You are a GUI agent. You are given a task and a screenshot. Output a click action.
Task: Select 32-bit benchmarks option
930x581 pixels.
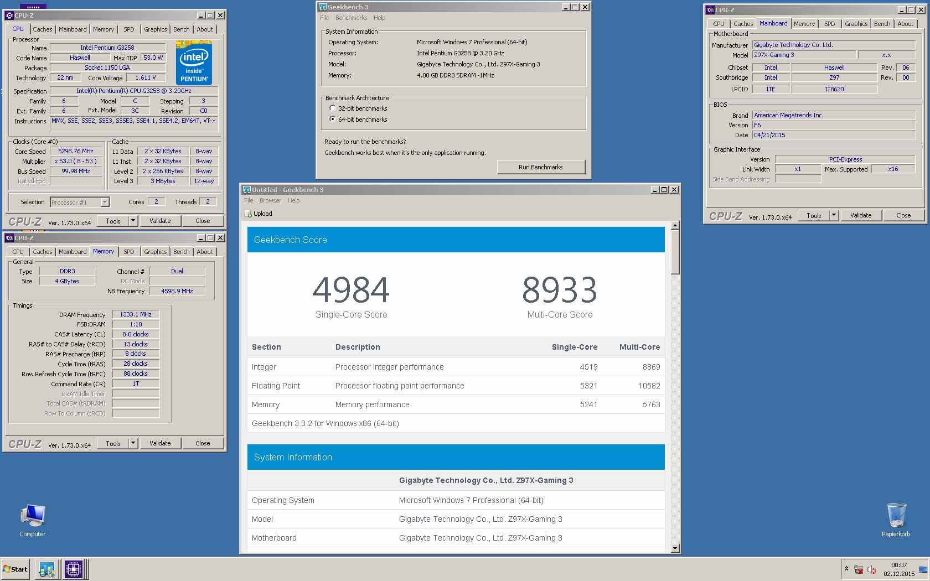coord(332,108)
